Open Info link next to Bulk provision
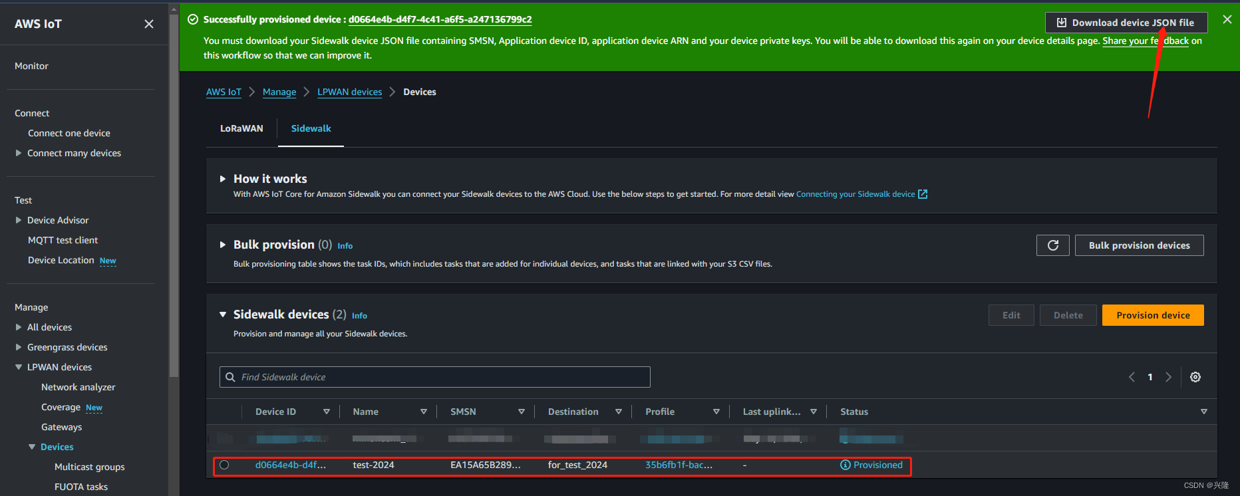 point(345,246)
